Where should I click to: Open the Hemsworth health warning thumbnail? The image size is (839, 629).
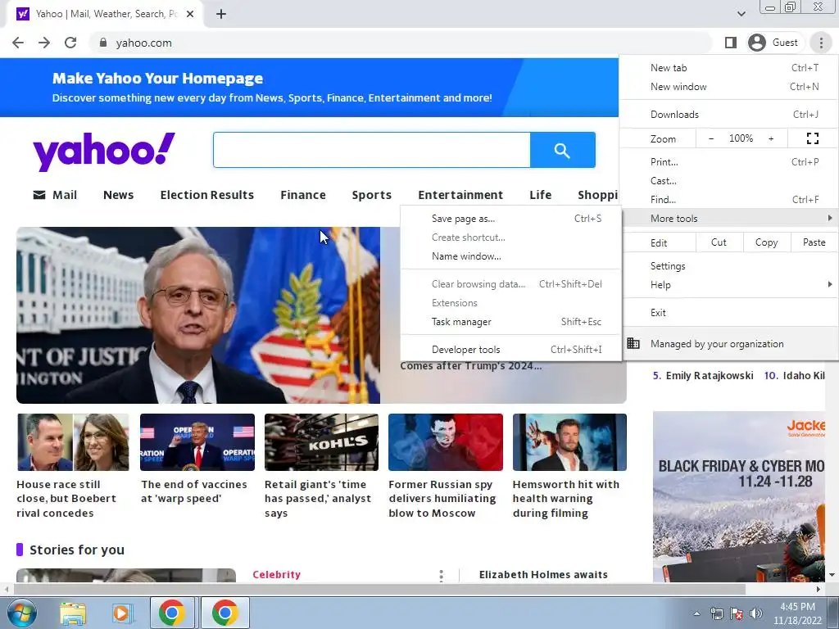point(569,442)
